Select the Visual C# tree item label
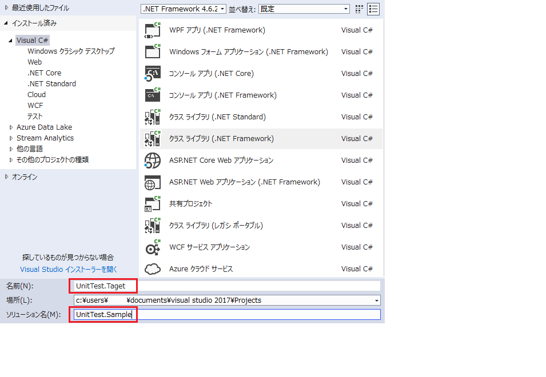 33,41
